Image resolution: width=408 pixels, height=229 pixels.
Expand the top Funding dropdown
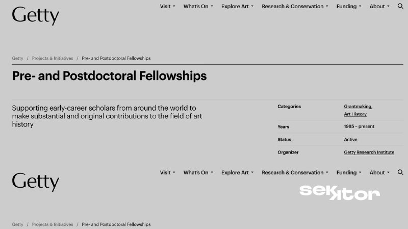349,6
